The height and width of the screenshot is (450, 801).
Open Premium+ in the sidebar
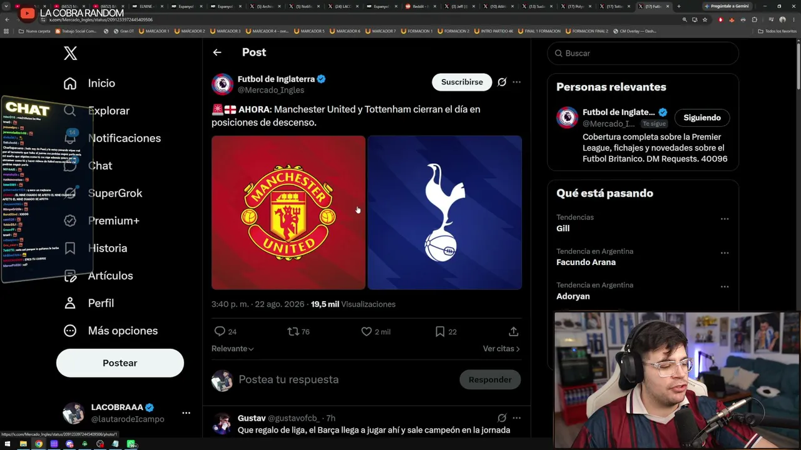(x=102, y=221)
